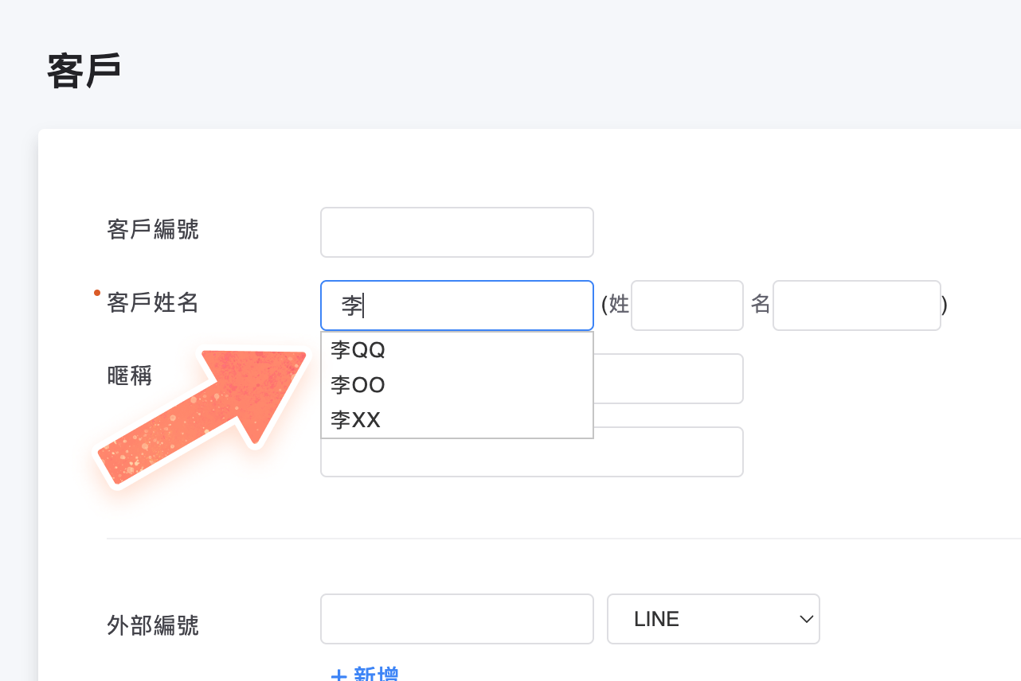1021x681 pixels.
Task: Expand the external ID type combo box
Action: click(713, 619)
